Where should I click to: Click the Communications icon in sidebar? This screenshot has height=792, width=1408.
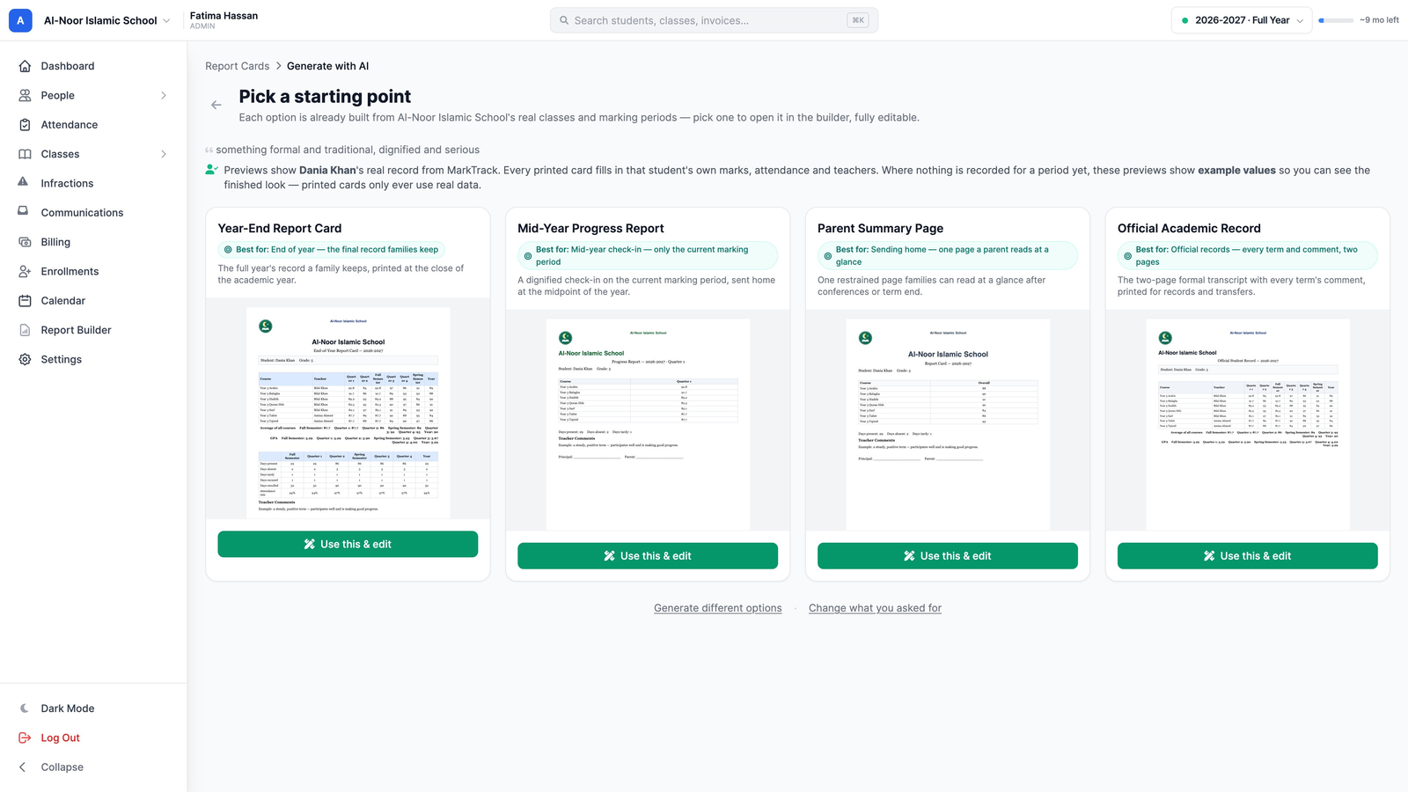click(x=24, y=212)
